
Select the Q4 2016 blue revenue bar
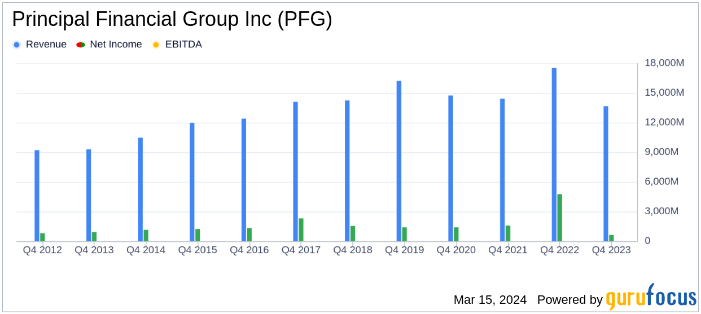pos(244,180)
